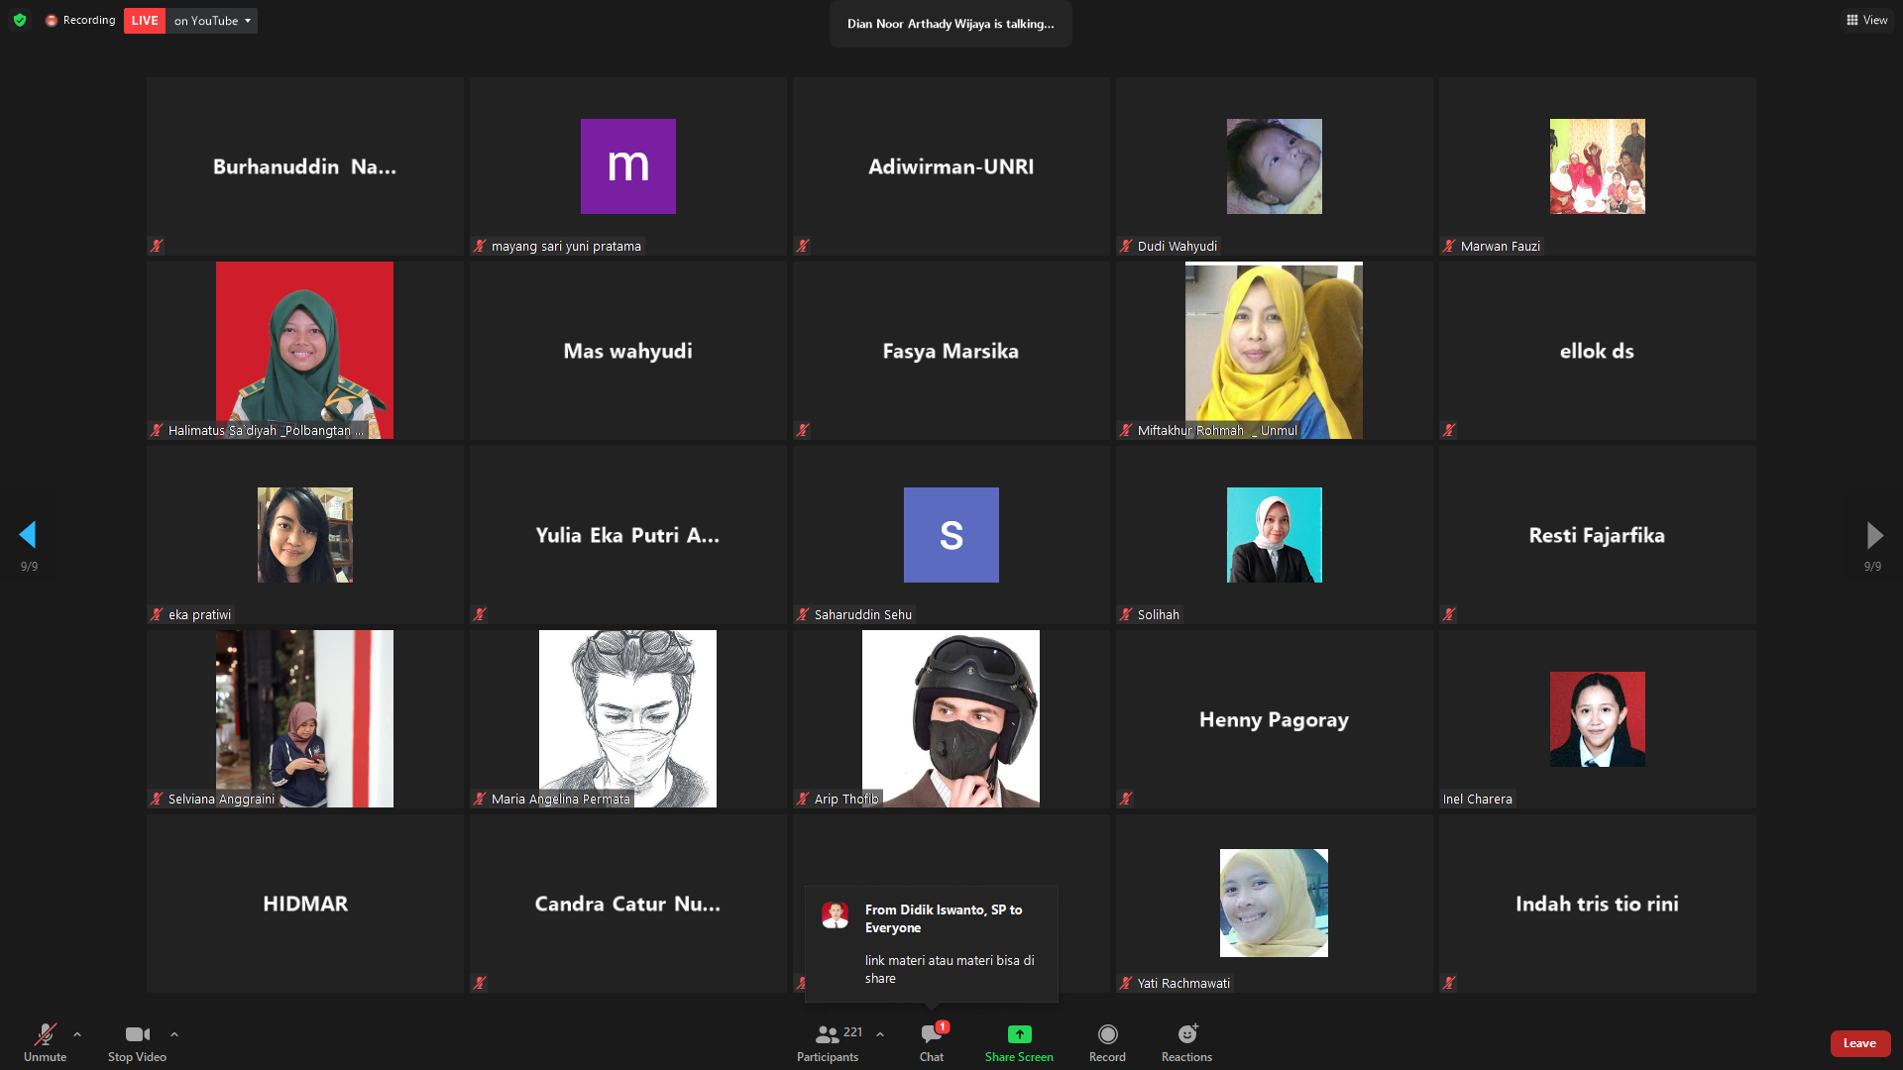
Task: Select Solihah's photo tile
Action: coord(1275,535)
